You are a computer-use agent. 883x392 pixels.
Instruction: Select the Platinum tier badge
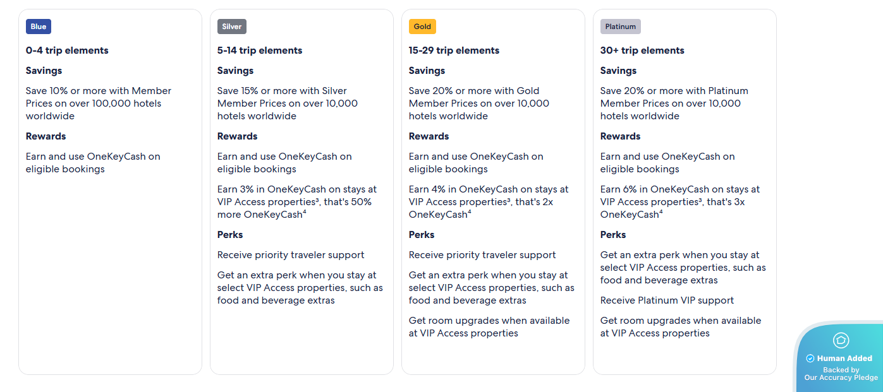pos(620,27)
